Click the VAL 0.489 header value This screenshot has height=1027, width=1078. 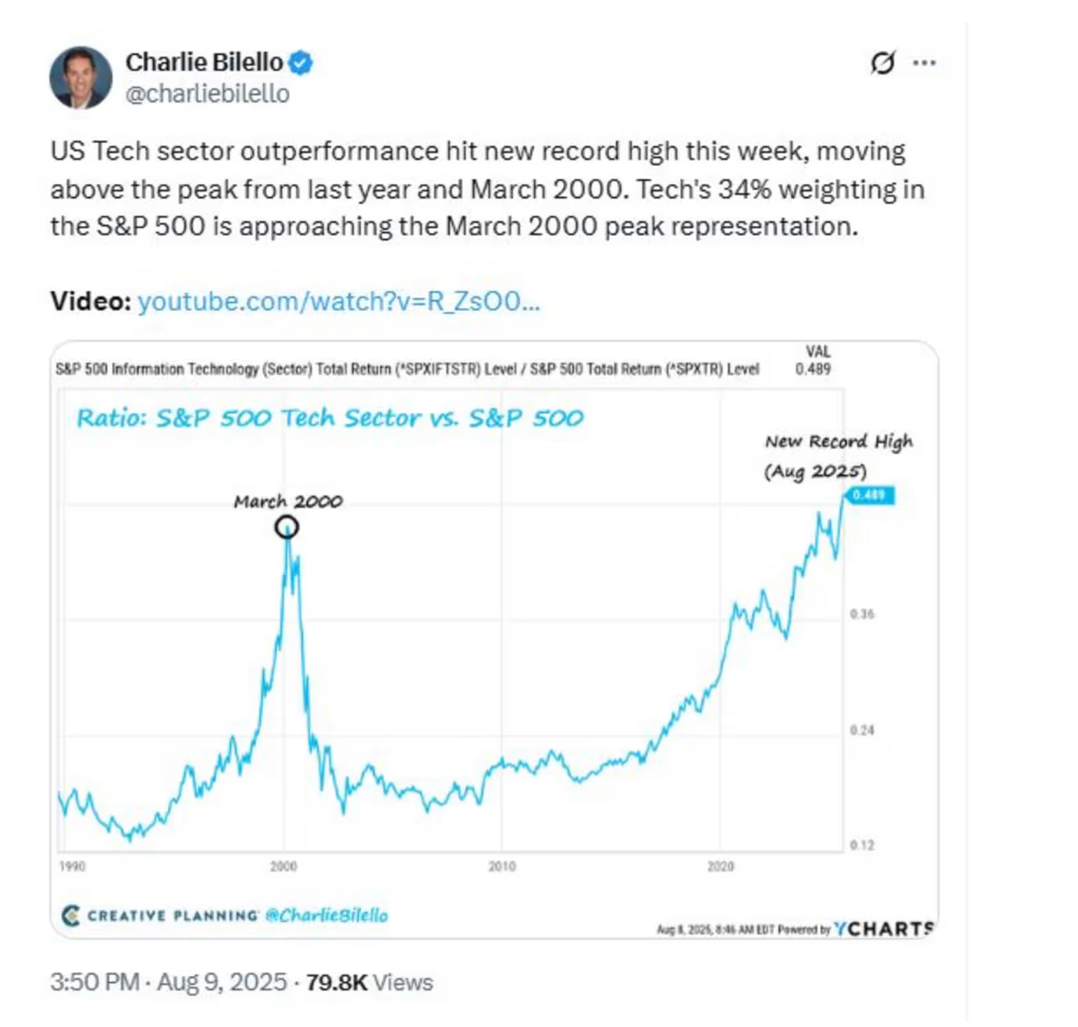[x=815, y=360]
